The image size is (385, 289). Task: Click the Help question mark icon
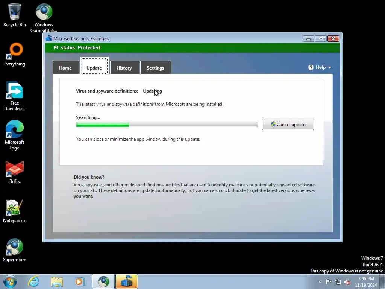coord(311,67)
